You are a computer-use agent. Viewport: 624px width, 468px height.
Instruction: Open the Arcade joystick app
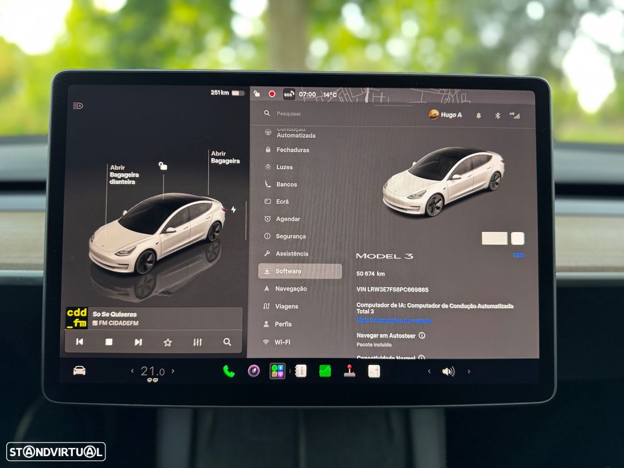[349, 371]
